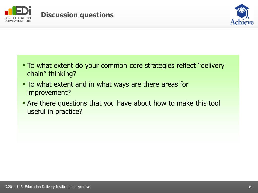This screenshot has width=258, height=193.
Task: Click the first green square bullet marker
Action: pyautogui.click(x=24, y=65)
